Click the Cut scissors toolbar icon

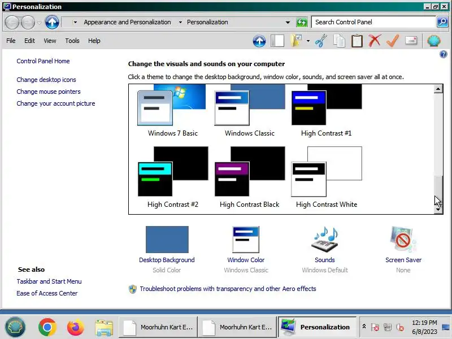[x=321, y=41]
